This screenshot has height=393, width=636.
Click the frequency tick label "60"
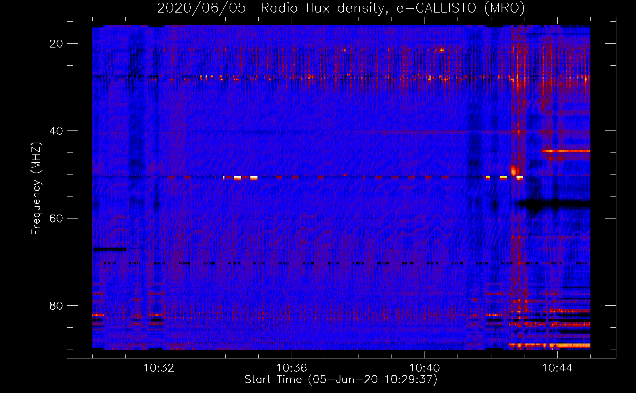57,218
